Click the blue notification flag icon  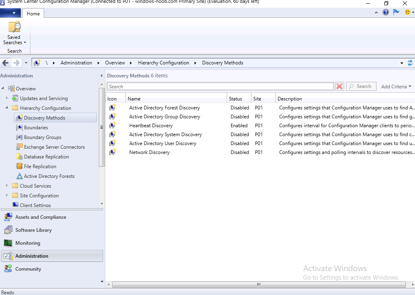396,12
